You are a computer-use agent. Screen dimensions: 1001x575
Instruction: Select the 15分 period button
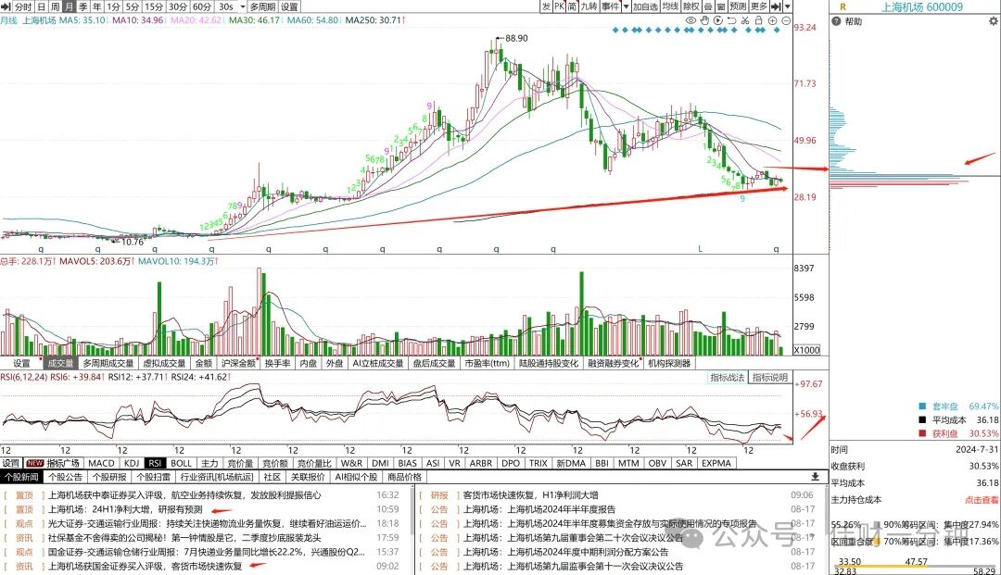point(153,7)
